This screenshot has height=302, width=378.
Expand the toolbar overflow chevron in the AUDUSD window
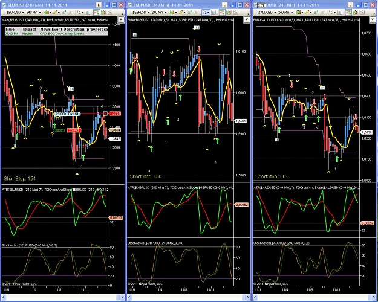point(374,14)
